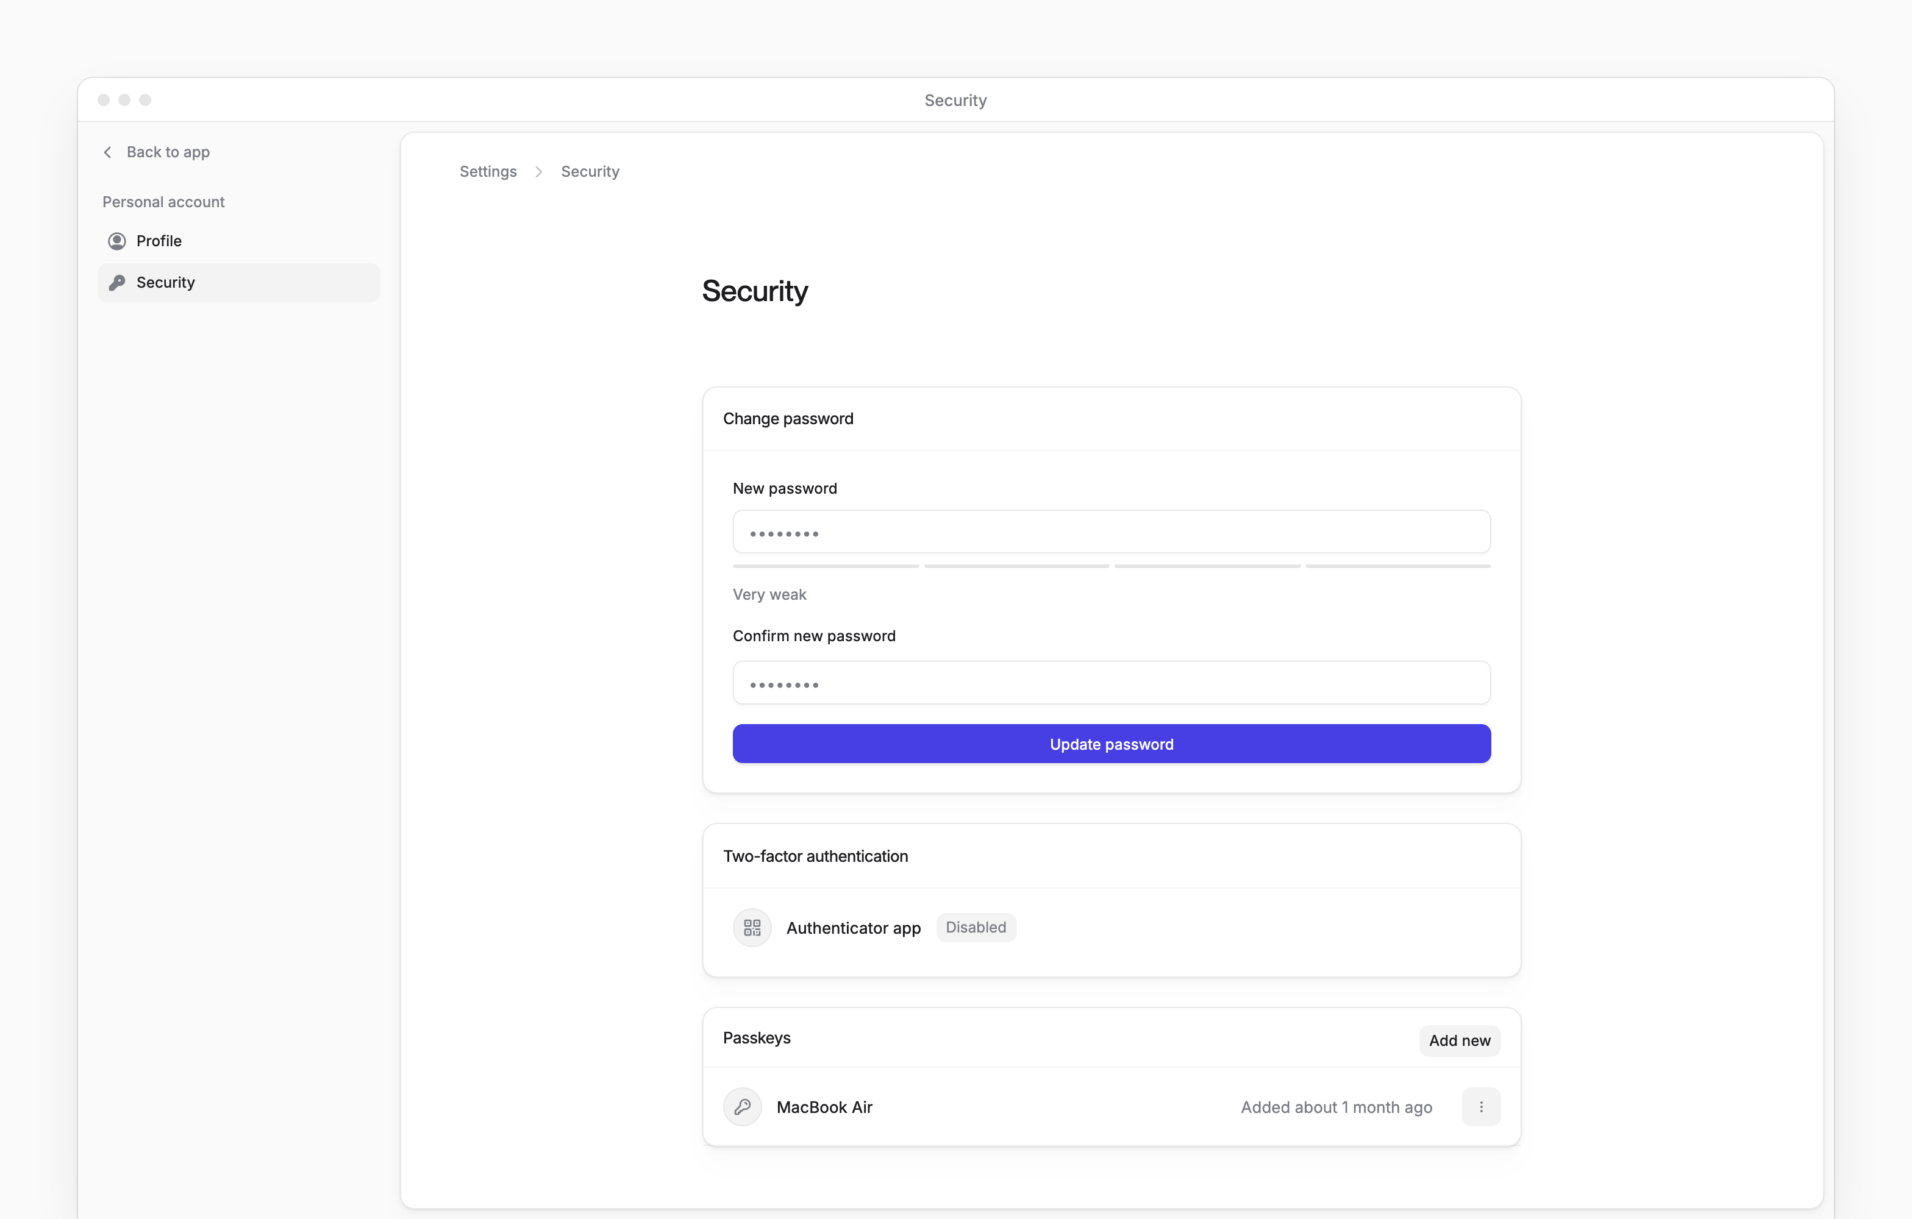The image size is (1912, 1219).
Task: Click the Change password section heading
Action: (788, 419)
